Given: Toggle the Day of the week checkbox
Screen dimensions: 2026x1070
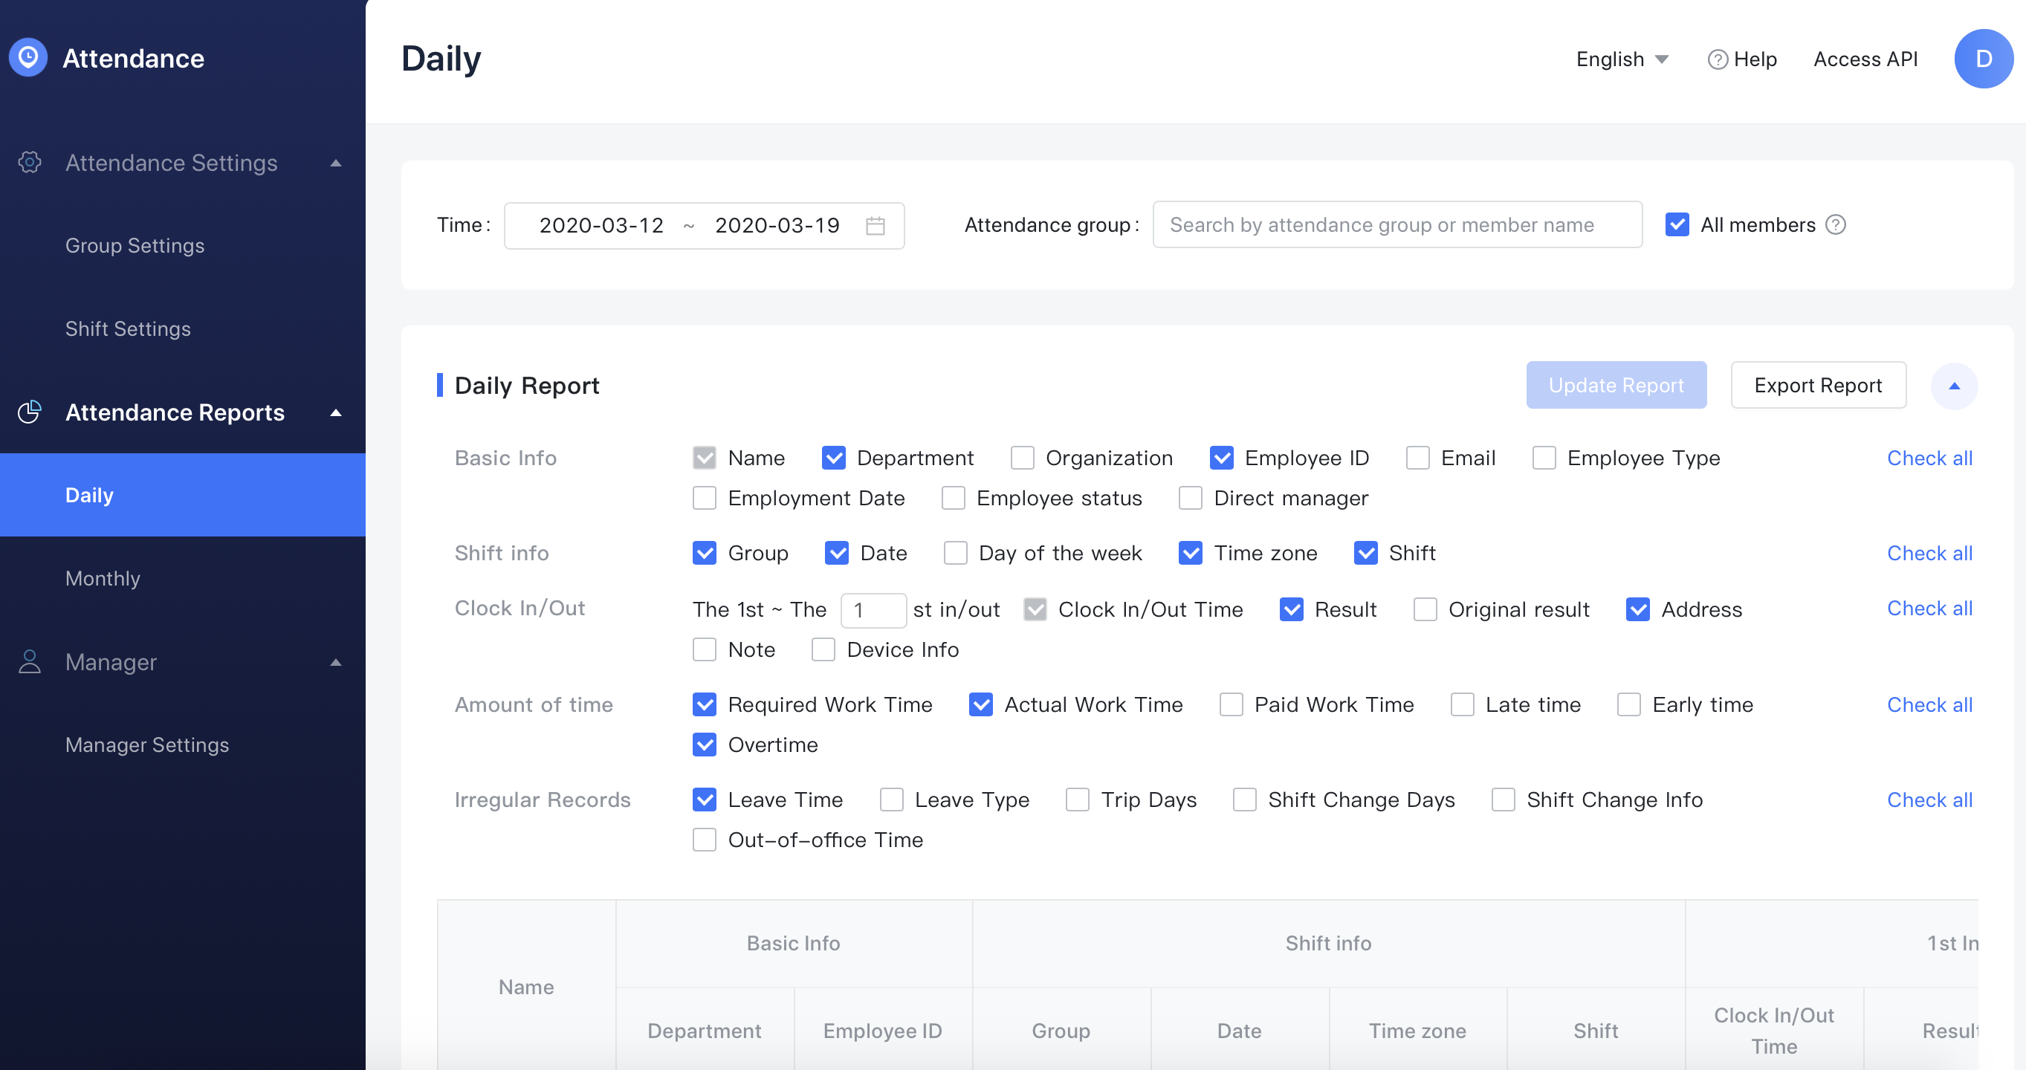Looking at the screenshot, I should point(955,553).
